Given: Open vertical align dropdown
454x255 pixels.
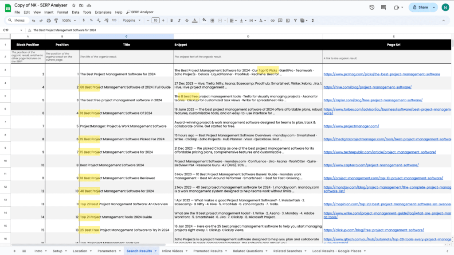Looking at the screenshot, I should (x=243, y=20).
